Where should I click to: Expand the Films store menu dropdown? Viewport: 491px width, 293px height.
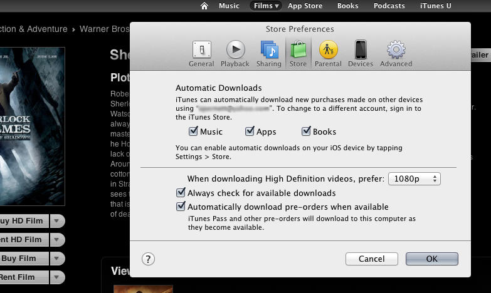pos(265,6)
